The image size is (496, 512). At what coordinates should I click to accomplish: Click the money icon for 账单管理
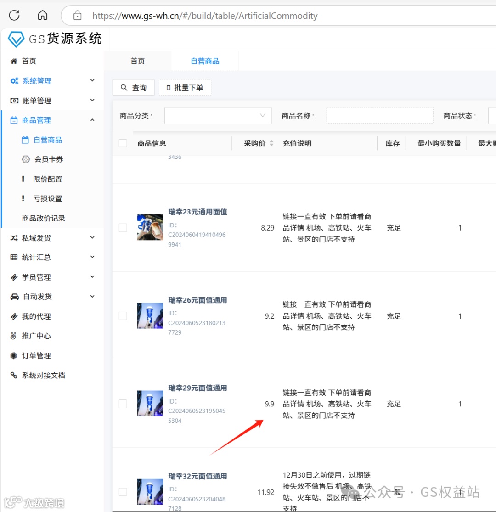tap(14, 101)
